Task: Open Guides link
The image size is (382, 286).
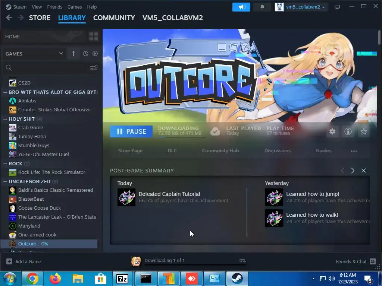Action: point(323,150)
